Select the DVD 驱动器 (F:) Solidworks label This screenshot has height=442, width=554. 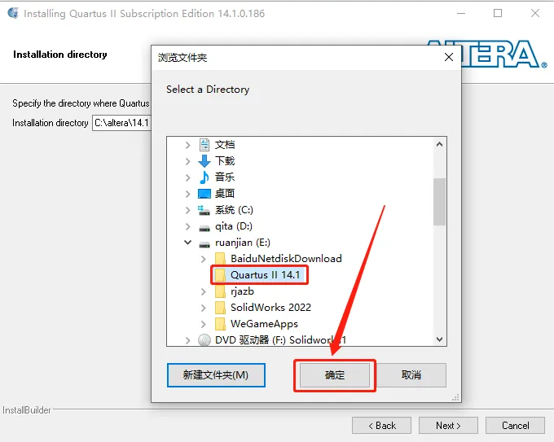click(x=280, y=340)
